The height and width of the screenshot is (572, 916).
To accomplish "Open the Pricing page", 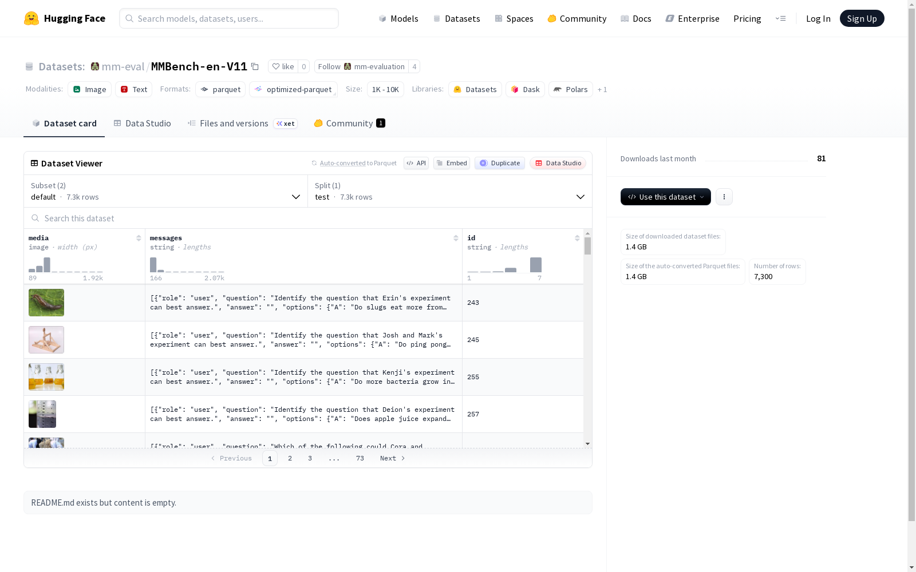I will pyautogui.click(x=747, y=18).
